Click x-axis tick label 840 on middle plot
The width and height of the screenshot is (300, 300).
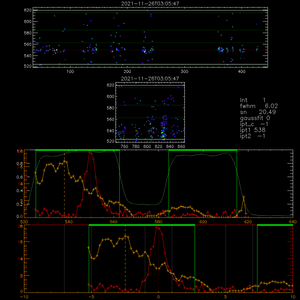pos(170,147)
